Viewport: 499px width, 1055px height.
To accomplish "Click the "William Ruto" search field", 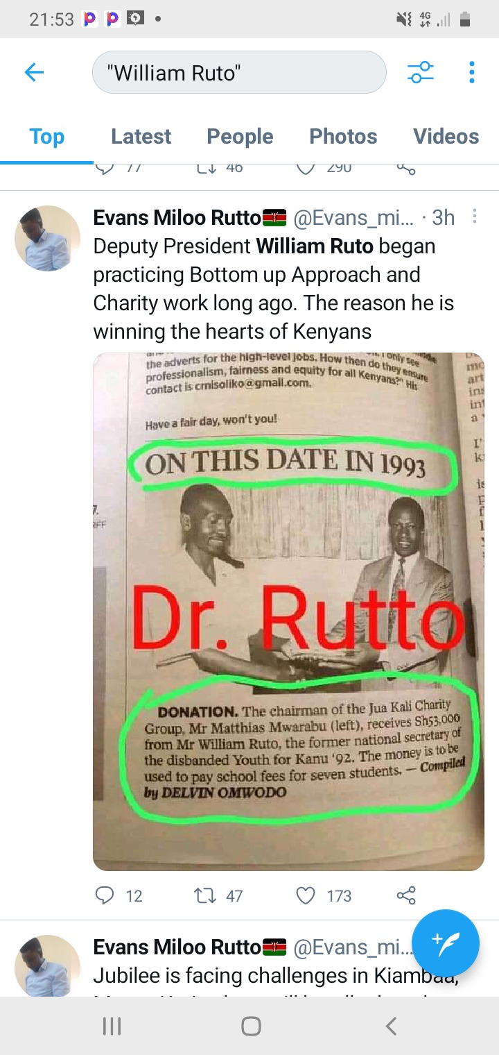I will 239,72.
